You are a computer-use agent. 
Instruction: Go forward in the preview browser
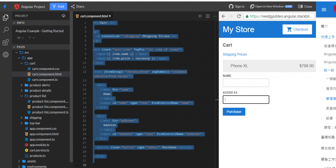coord(231,16)
